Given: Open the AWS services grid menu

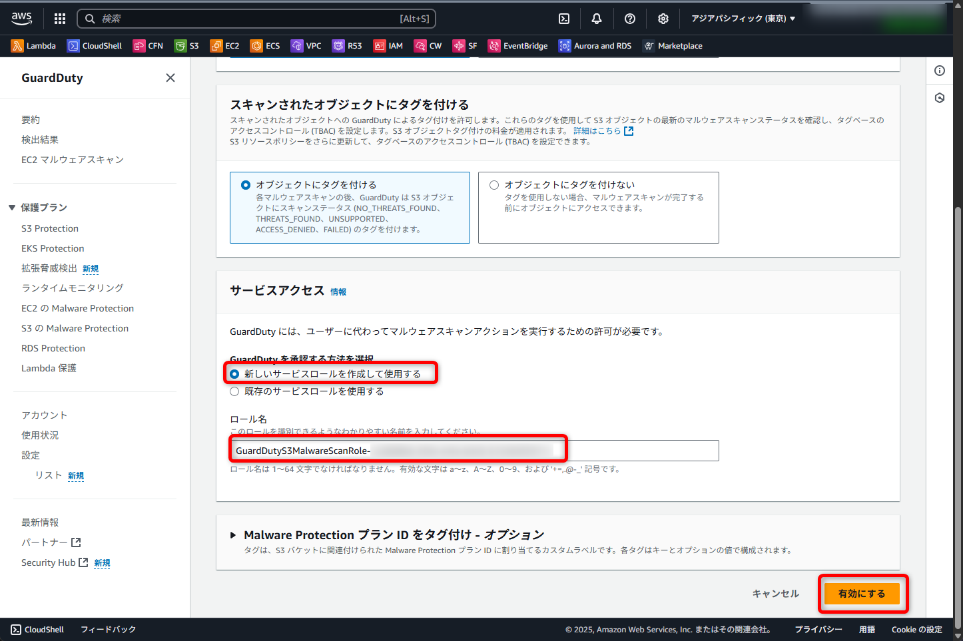Looking at the screenshot, I should (60, 19).
